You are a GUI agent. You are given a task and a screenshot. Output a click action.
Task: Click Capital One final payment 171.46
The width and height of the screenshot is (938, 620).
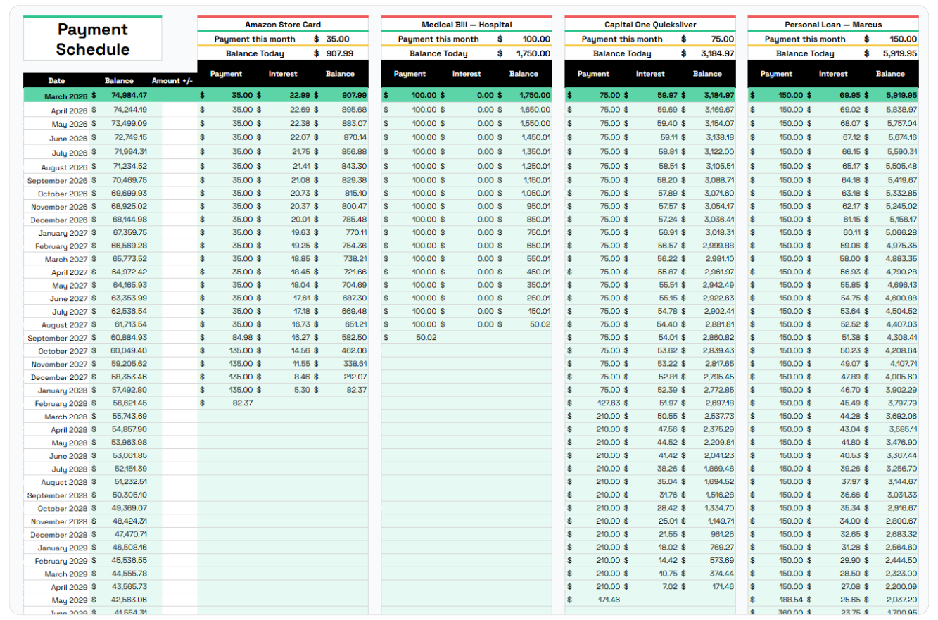click(x=607, y=599)
